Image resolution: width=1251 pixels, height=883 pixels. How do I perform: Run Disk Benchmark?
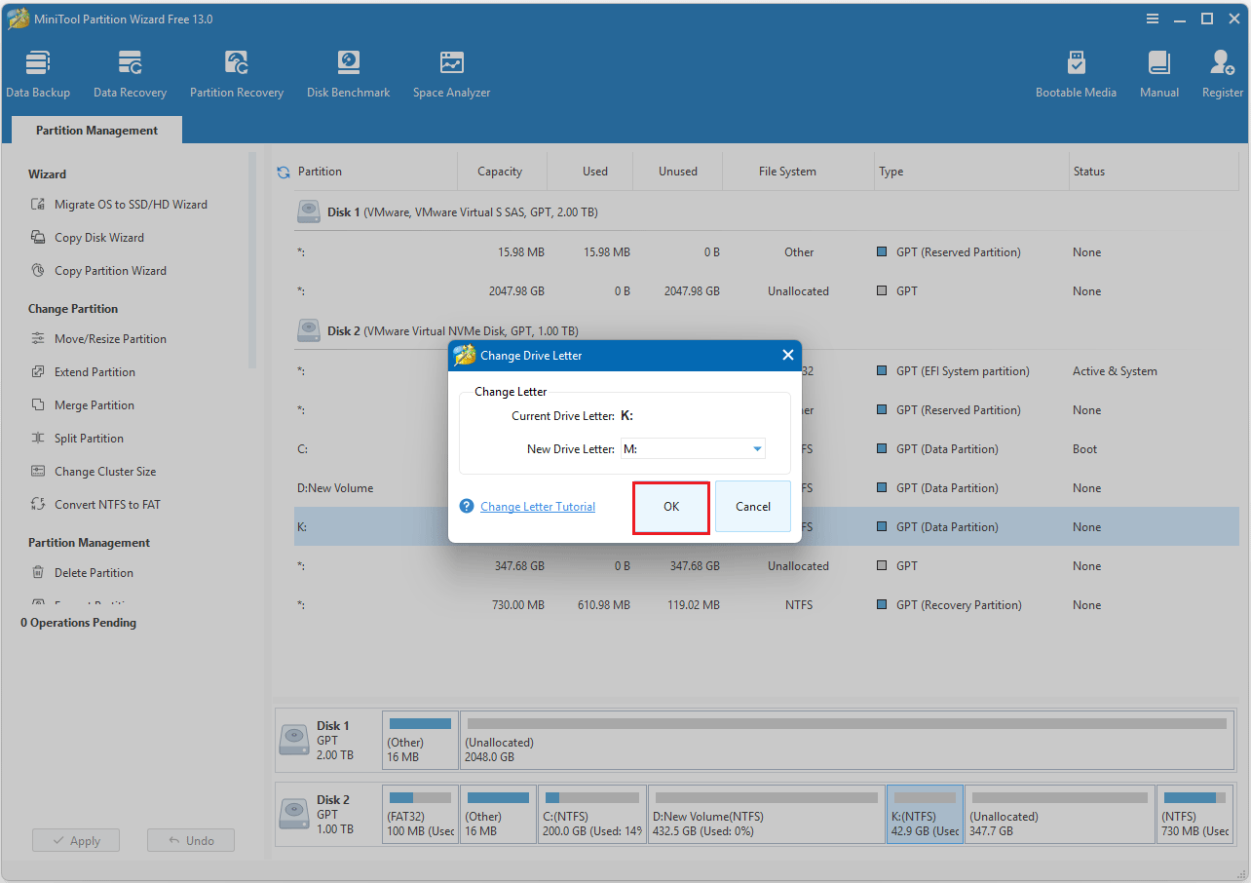click(348, 71)
